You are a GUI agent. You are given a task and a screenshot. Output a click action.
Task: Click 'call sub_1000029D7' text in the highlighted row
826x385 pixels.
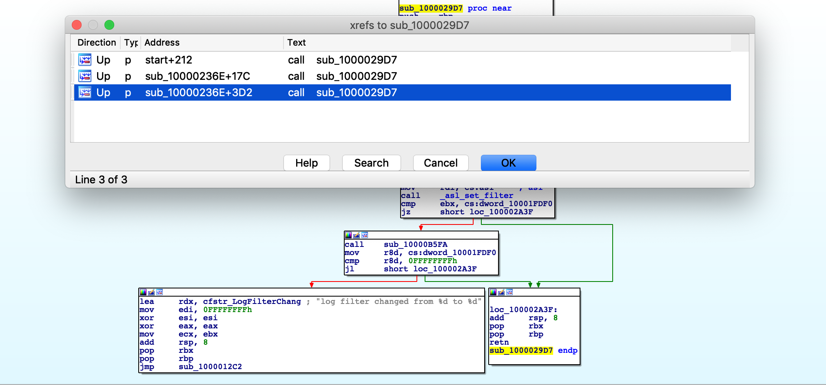point(342,92)
